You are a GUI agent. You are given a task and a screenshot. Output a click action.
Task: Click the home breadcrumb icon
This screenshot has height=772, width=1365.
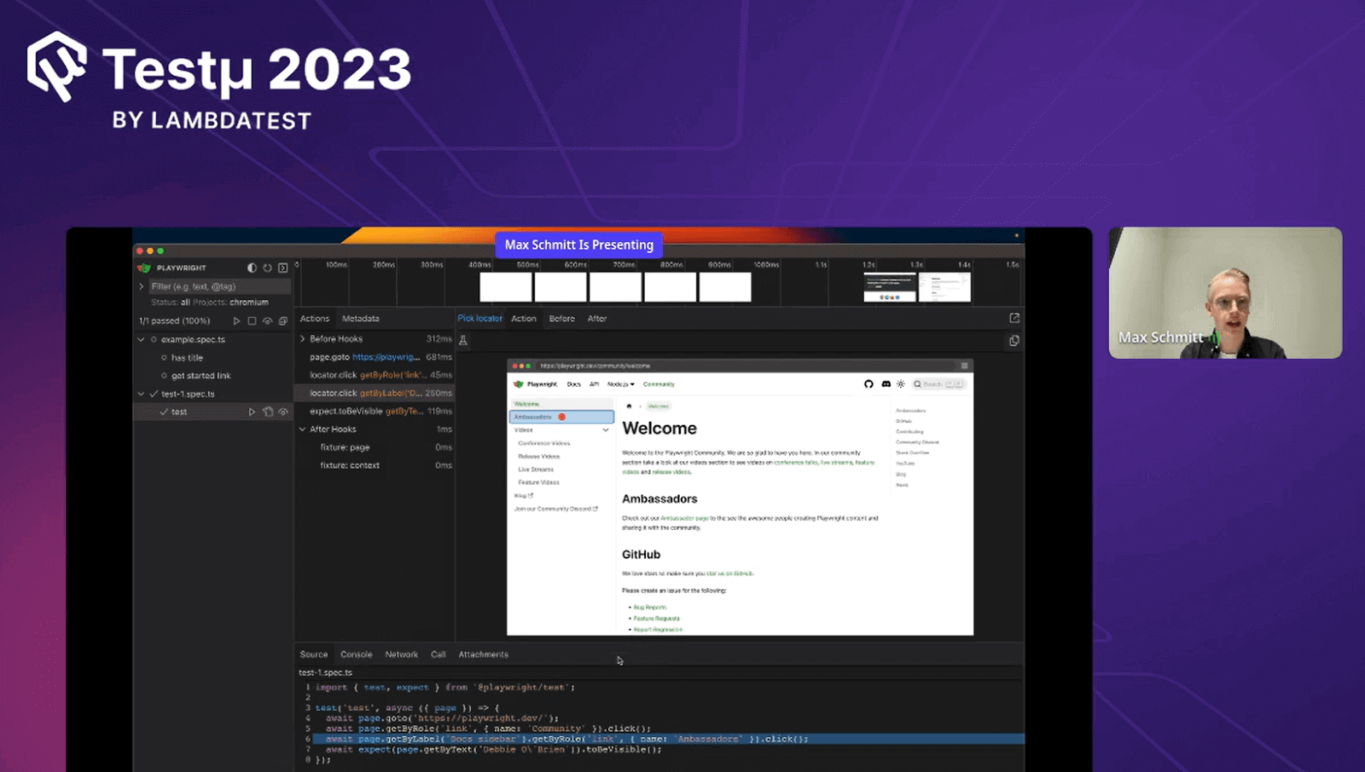pyautogui.click(x=630, y=406)
